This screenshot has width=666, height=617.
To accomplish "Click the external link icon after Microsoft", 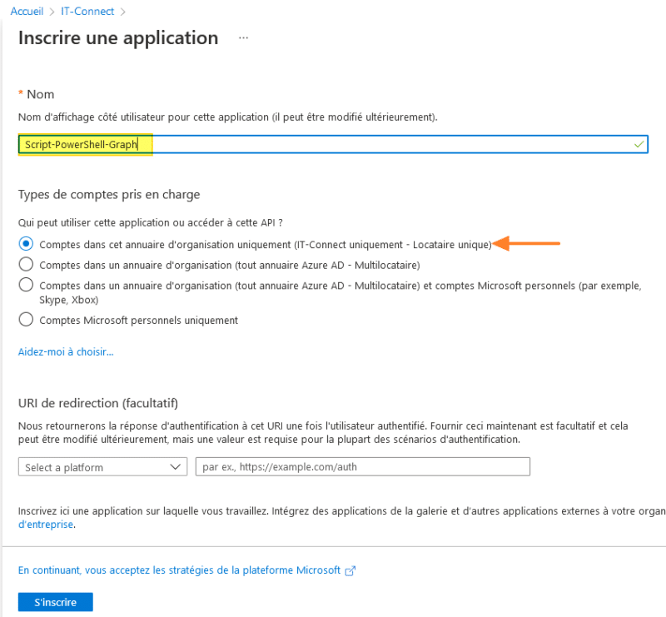I will 350,570.
